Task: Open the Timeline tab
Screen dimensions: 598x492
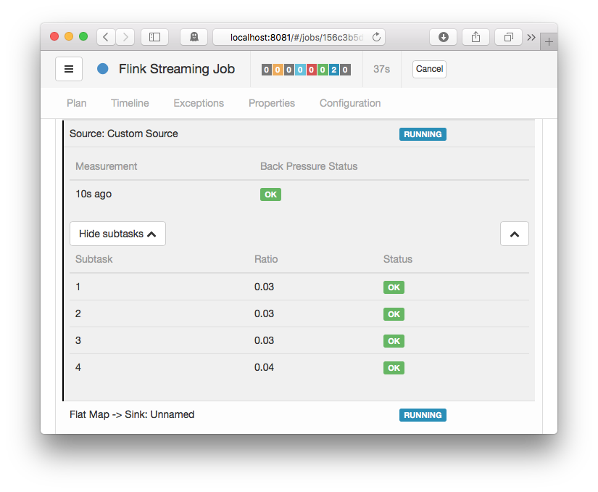Action: pyautogui.click(x=130, y=103)
